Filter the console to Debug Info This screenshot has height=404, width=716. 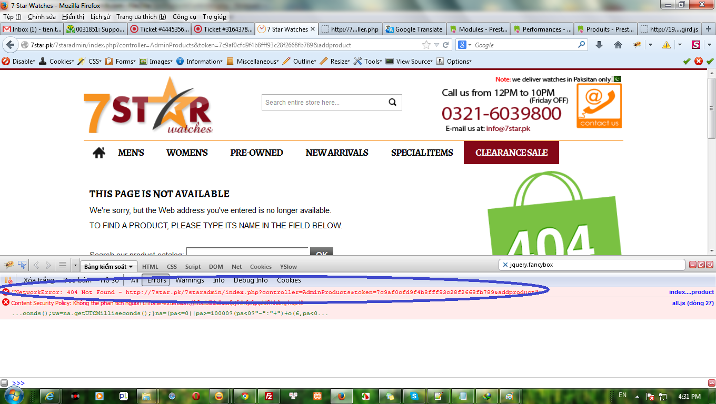click(251, 280)
